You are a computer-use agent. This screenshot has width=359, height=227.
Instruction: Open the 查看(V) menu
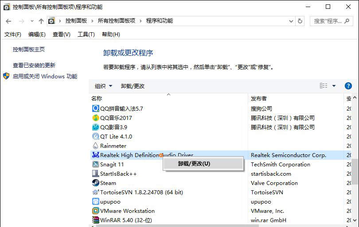61,35
